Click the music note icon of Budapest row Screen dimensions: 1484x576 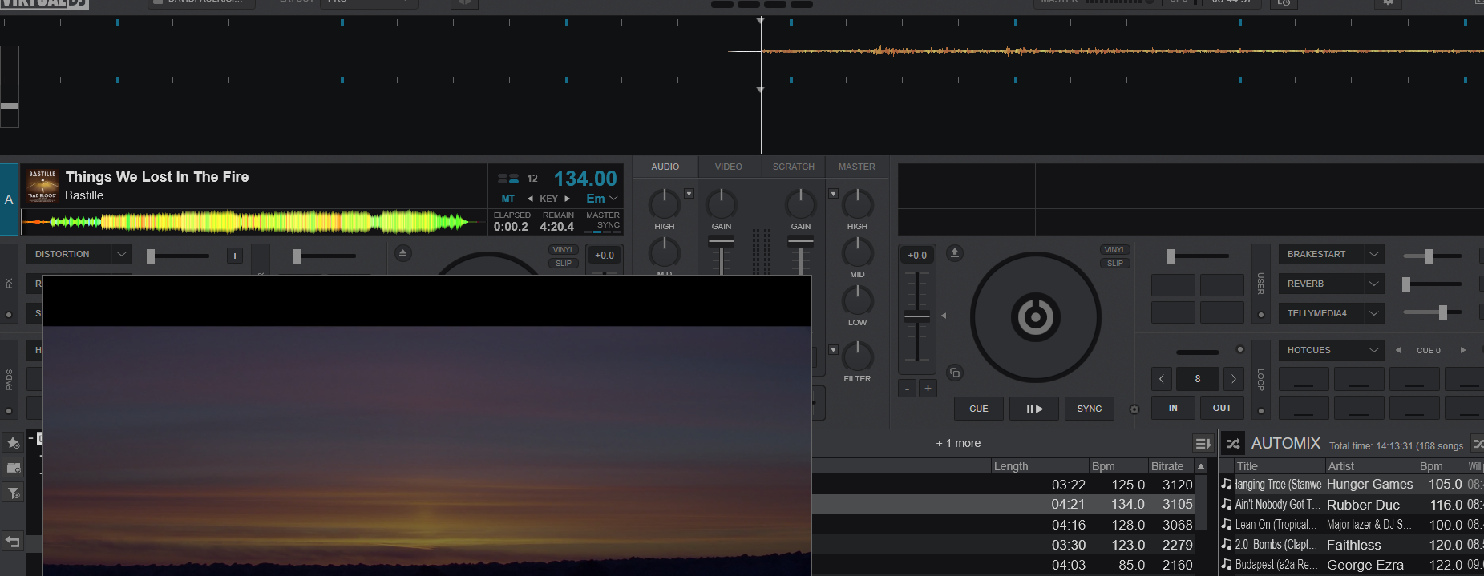[1227, 564]
